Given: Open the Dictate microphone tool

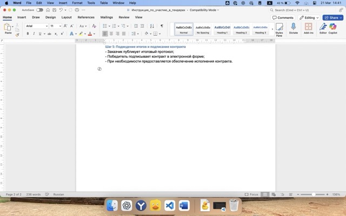Looking at the screenshot, I should point(294,28).
